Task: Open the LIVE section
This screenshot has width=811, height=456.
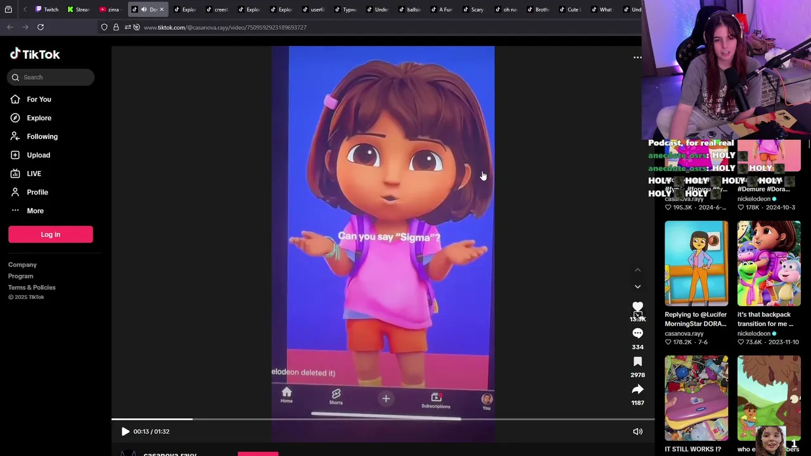Action: coord(34,174)
